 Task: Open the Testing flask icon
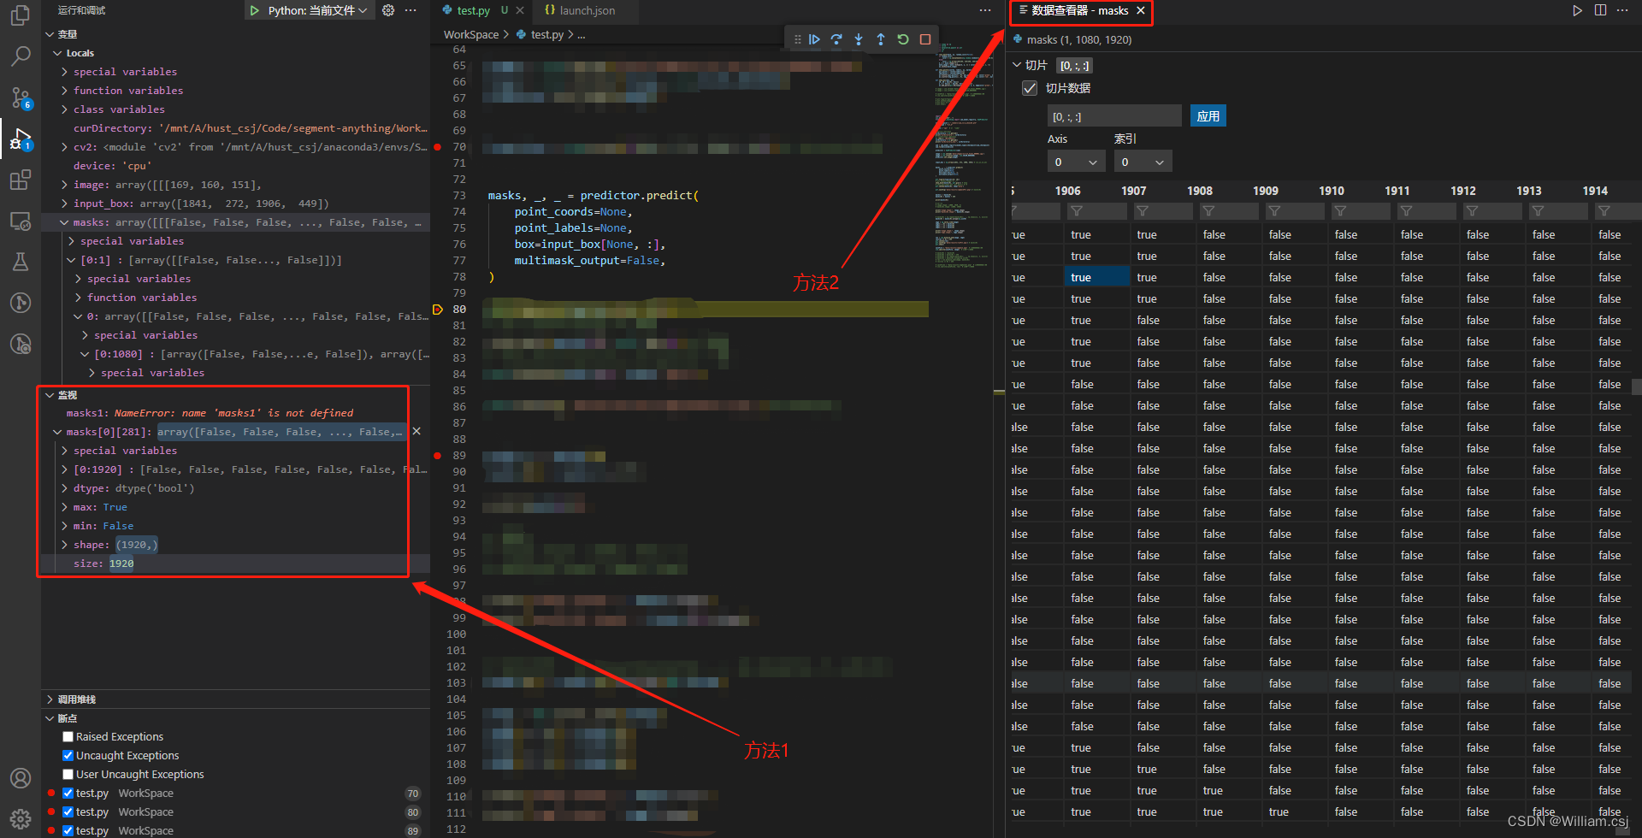[x=21, y=262]
